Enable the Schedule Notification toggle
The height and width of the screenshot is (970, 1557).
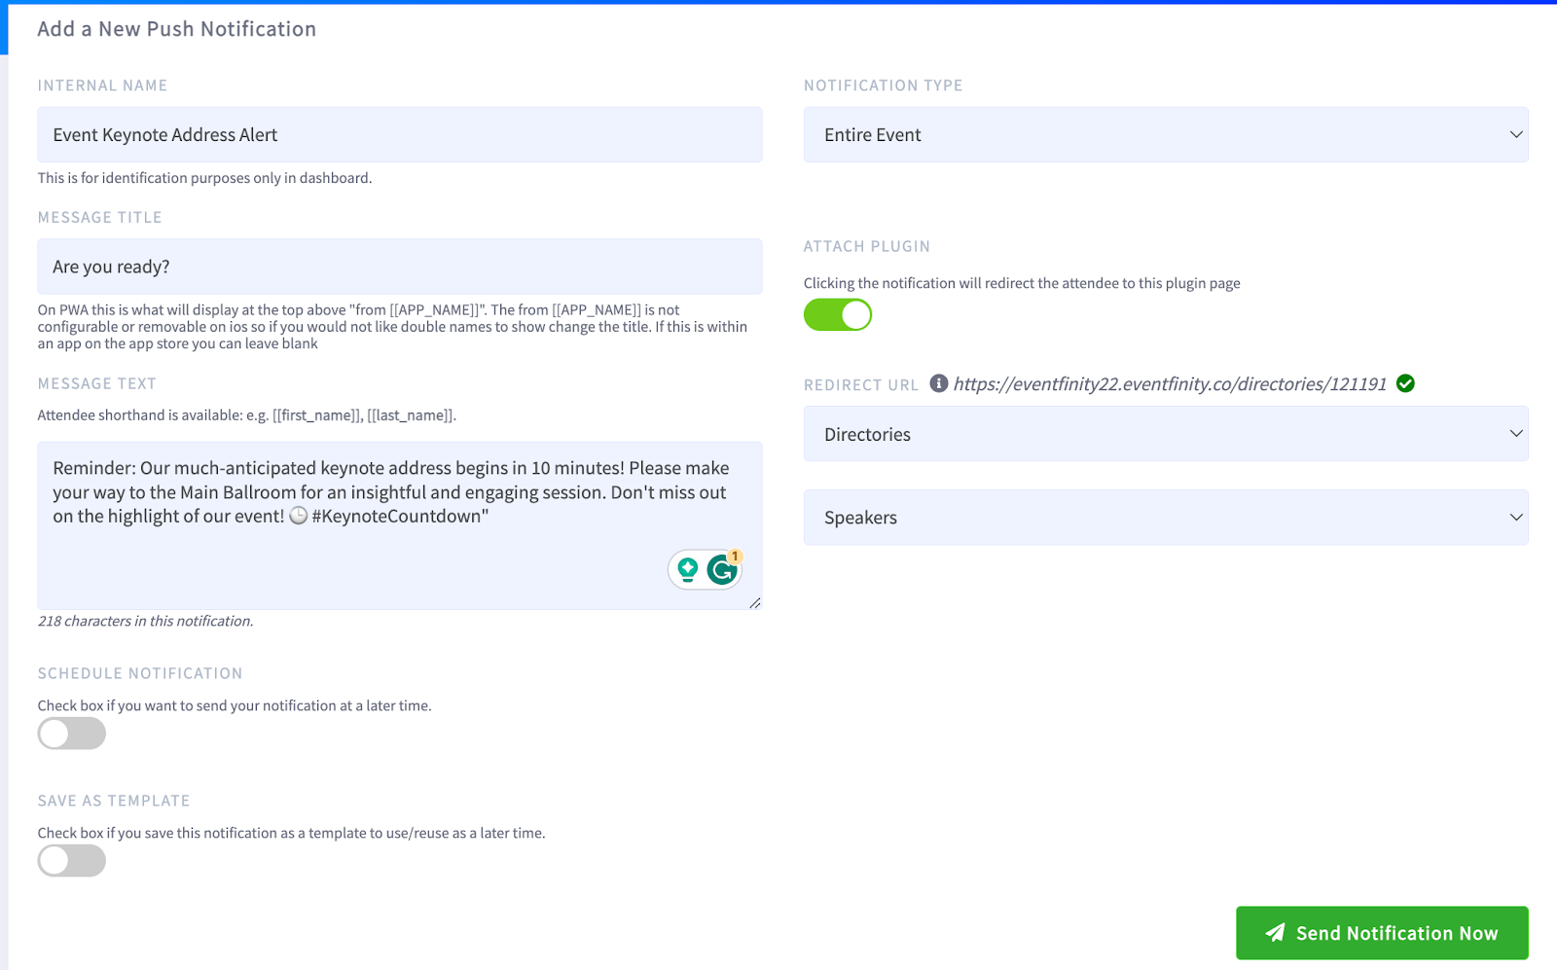coord(72,734)
